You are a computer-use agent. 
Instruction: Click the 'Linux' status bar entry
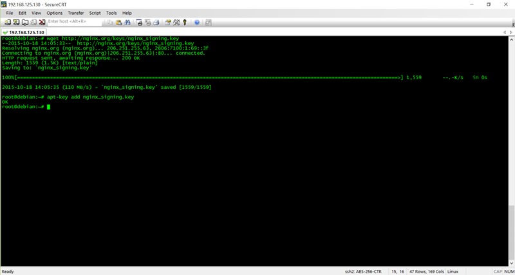(x=452, y=272)
